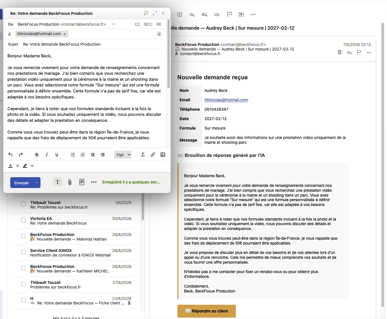Screen dimensions: 387x319
Task: Tick the checkbox for Victoria EA email
Action: (23, 220)
